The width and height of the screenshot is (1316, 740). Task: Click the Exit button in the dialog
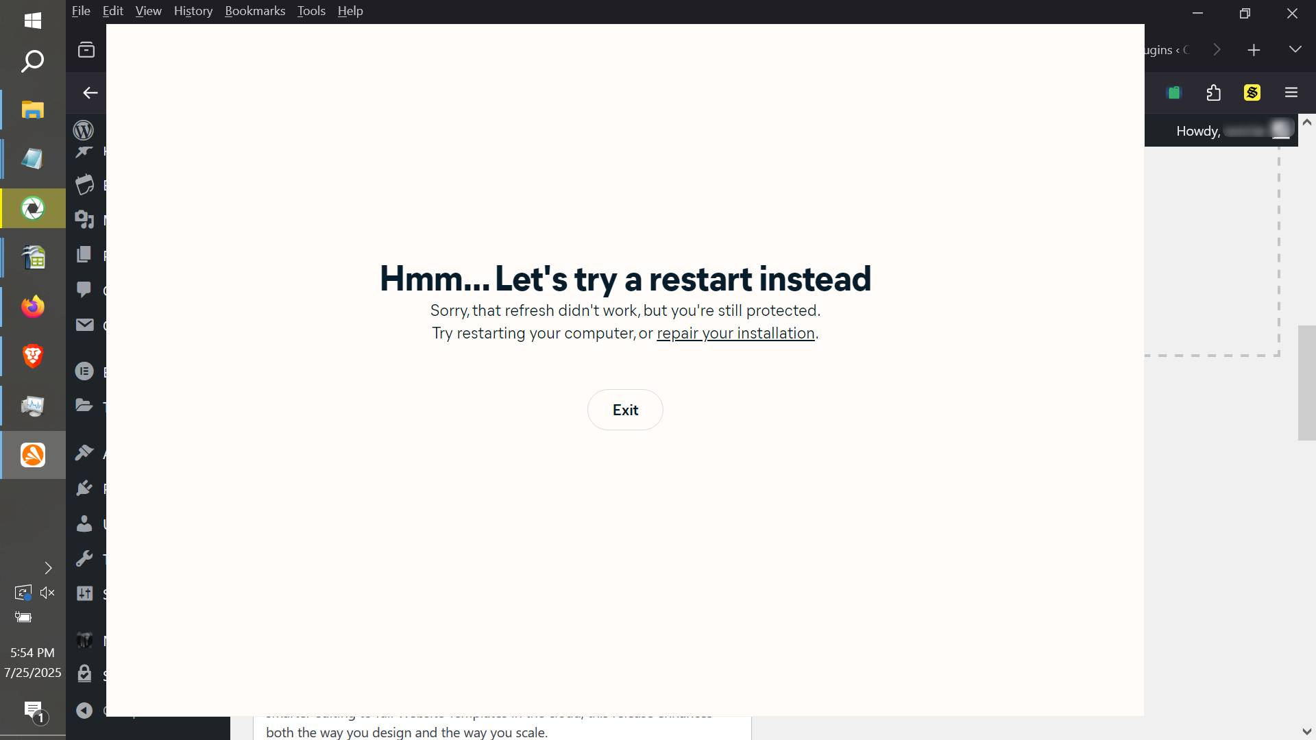tap(624, 410)
